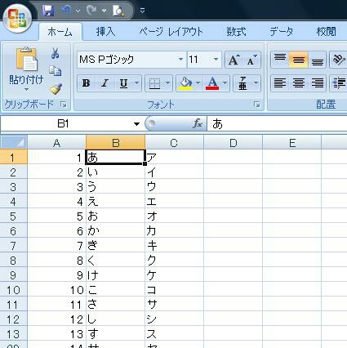Toggle italic formatting
347x348 pixels.
105,83
